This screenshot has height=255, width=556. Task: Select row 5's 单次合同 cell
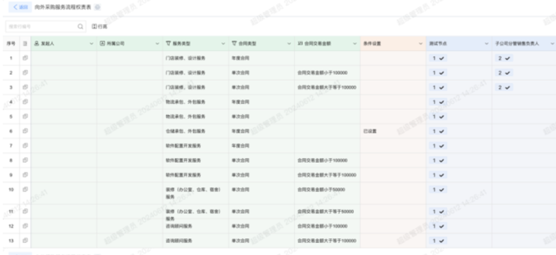[x=262, y=117]
